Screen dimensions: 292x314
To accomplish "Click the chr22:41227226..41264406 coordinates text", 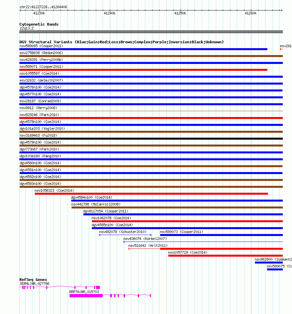I will point(43,7).
